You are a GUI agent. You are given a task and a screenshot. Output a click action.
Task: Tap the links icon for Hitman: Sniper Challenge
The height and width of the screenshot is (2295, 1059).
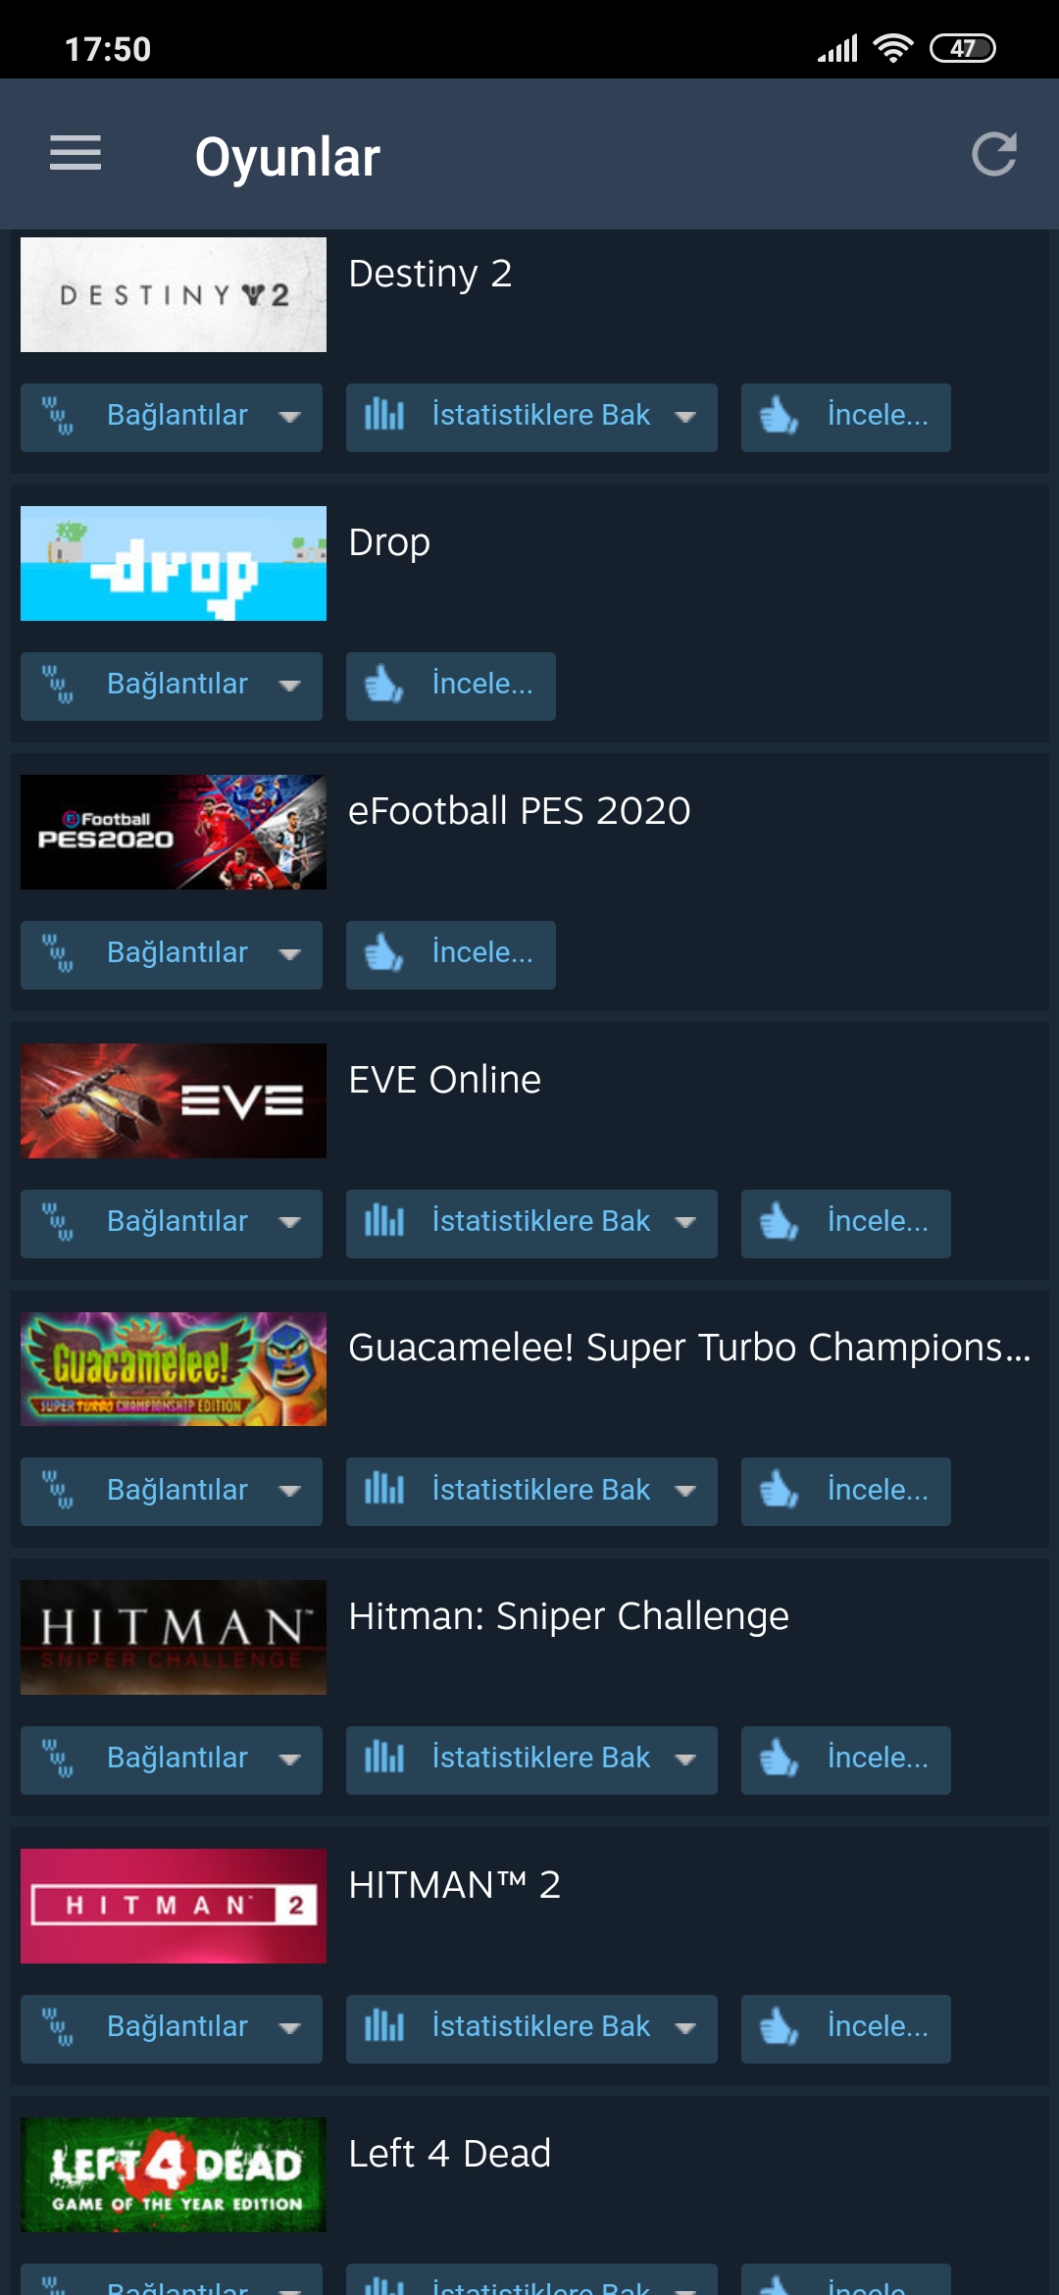[x=57, y=1759]
